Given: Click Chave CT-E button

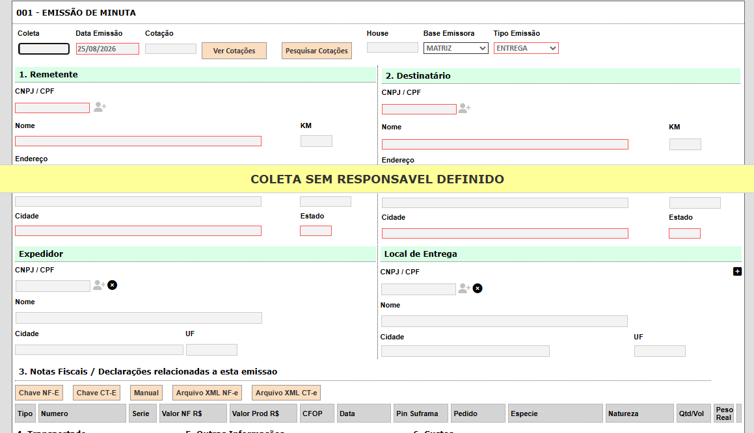Looking at the screenshot, I should (97, 393).
